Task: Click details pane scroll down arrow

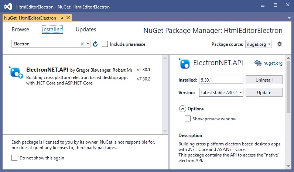Action: pyautogui.click(x=288, y=166)
